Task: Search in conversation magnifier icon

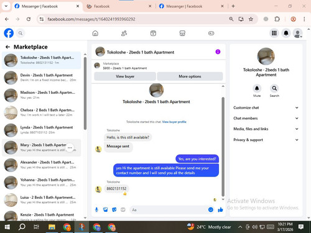Action: tap(274, 88)
